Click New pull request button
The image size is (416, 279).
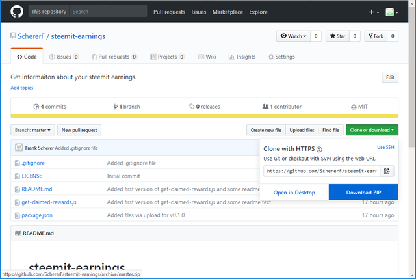coord(79,130)
